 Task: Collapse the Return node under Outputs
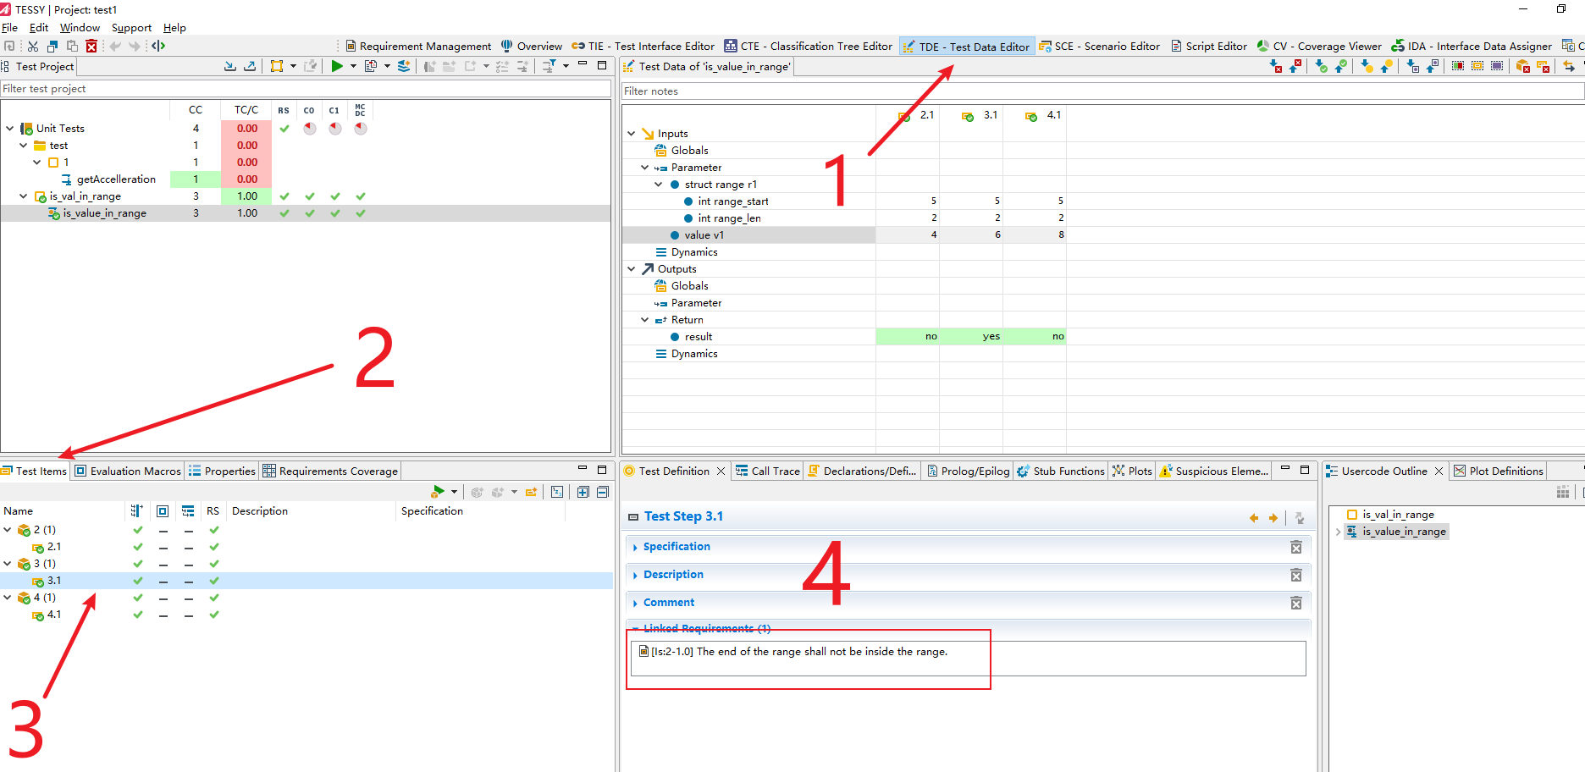click(645, 320)
